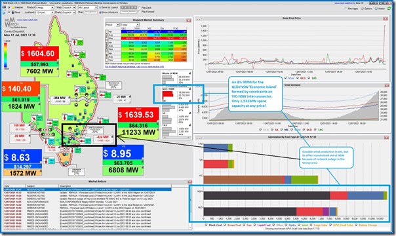396x236 pixels.
Task: Click Save My Layout
Action: pos(109,8)
